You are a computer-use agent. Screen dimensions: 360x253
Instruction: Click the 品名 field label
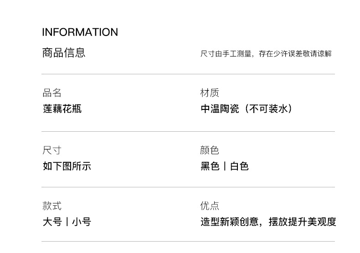click(52, 93)
